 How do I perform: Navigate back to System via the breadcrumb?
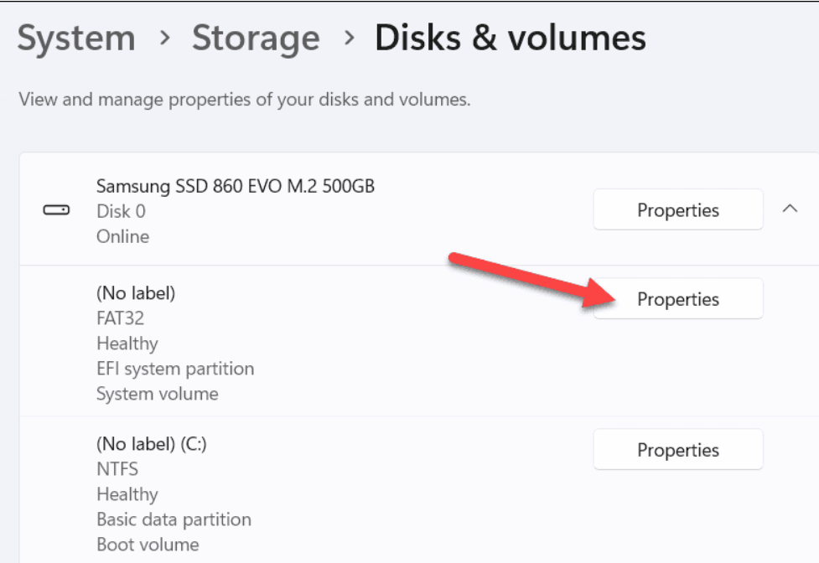click(x=75, y=37)
